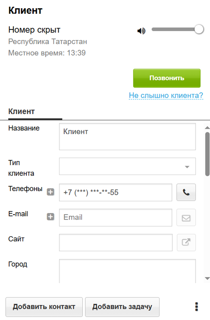210x320 pixels.
Task: Click the Добавить контакт button
Action: [x=44, y=307]
